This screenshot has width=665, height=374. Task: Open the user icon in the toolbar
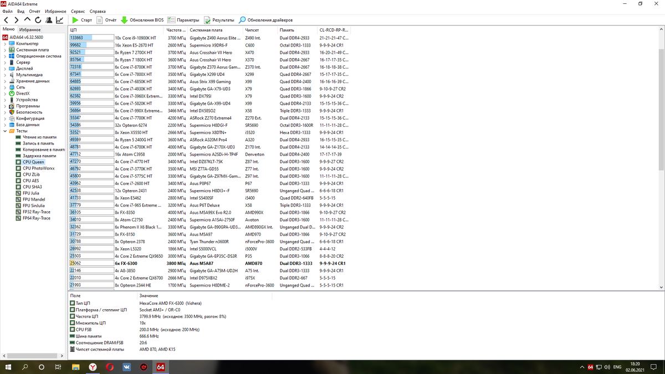(x=48, y=20)
